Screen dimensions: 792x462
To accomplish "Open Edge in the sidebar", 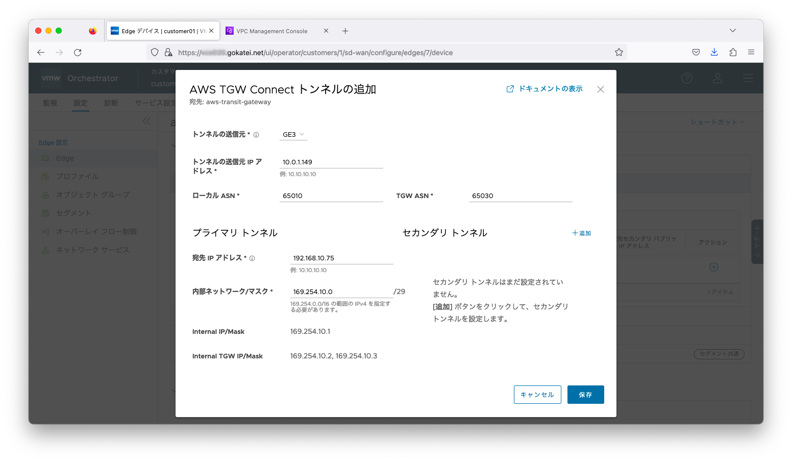I will click(93, 159).
